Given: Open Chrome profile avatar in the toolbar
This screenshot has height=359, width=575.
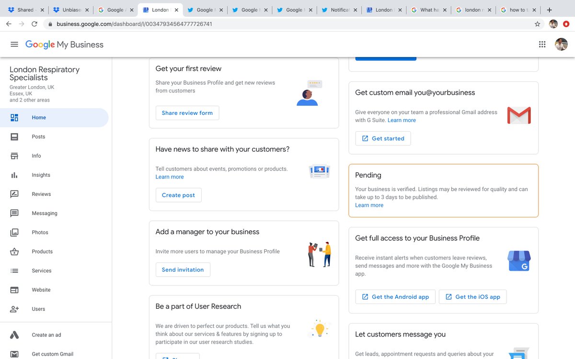Looking at the screenshot, I should pyautogui.click(x=553, y=23).
